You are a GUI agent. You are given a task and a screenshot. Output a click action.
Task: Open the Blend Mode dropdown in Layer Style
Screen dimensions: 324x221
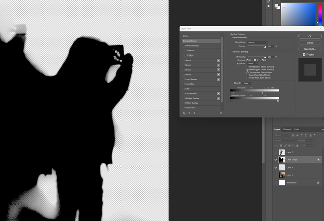click(258, 42)
